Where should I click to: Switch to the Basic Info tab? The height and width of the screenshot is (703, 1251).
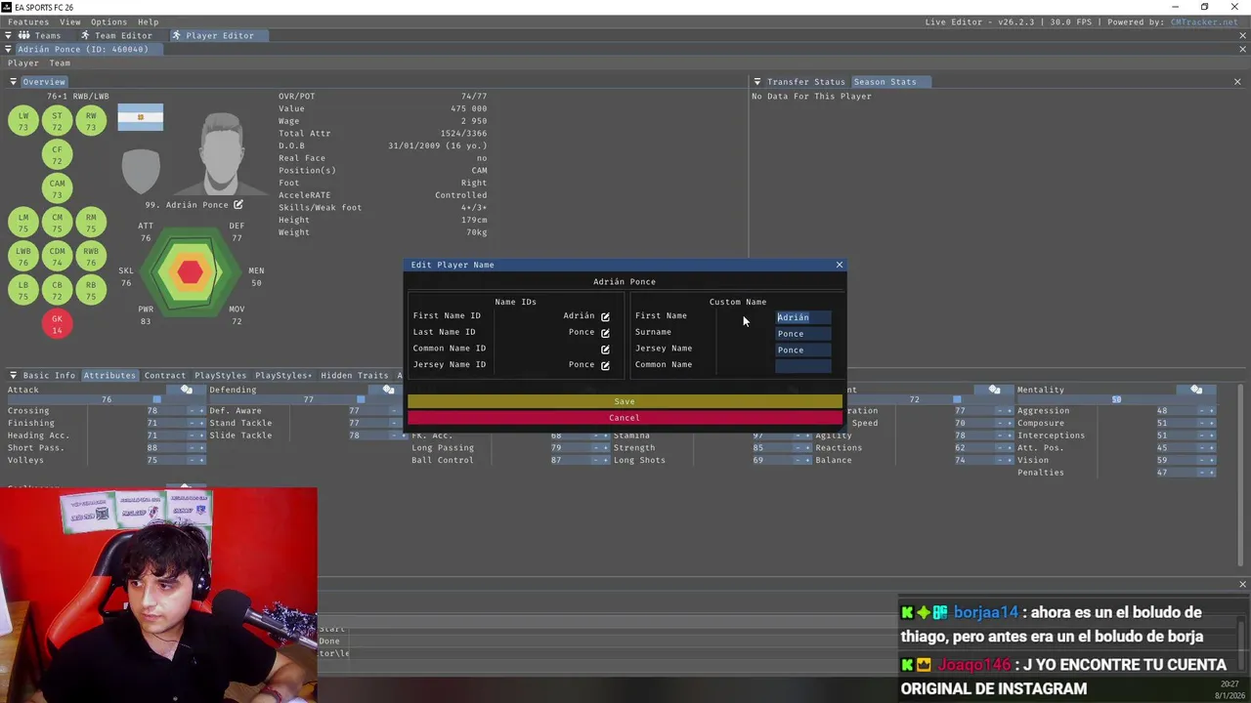click(x=49, y=376)
